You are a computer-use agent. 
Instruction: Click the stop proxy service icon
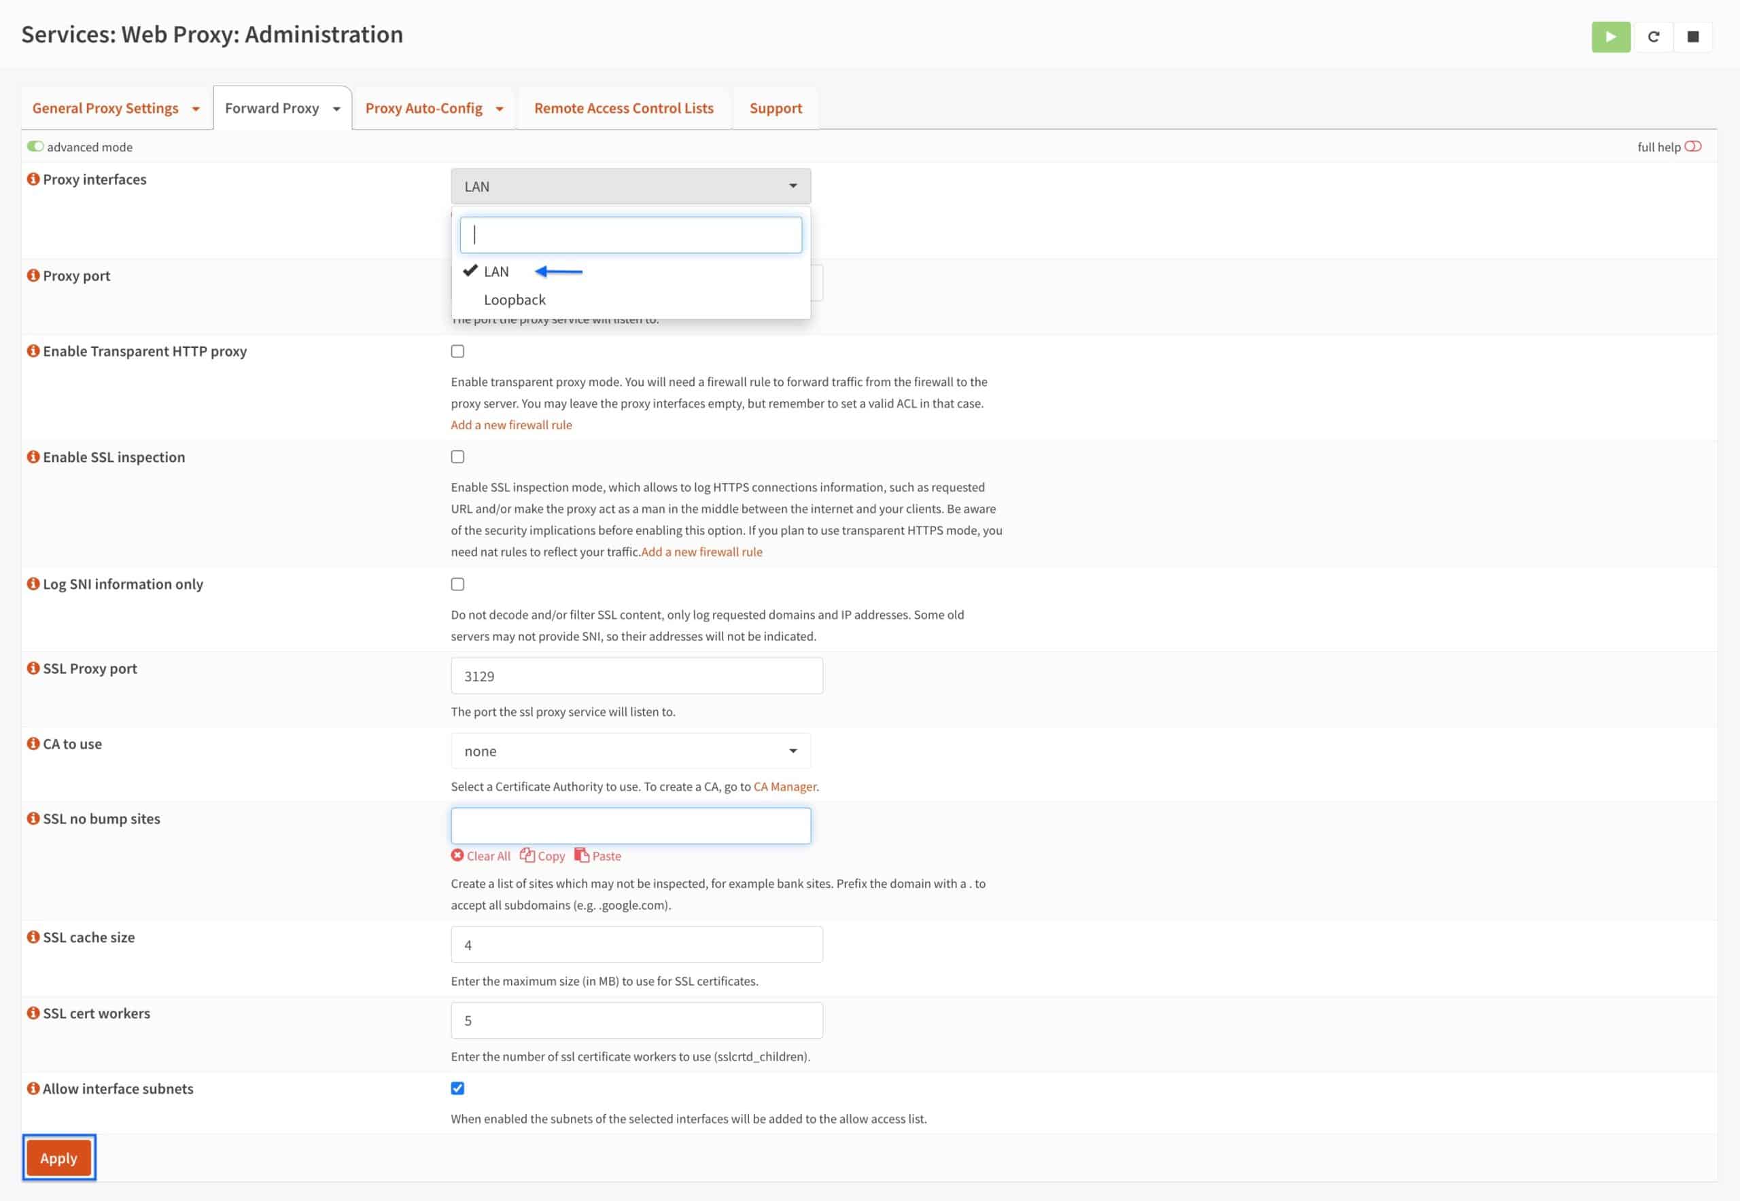point(1693,36)
